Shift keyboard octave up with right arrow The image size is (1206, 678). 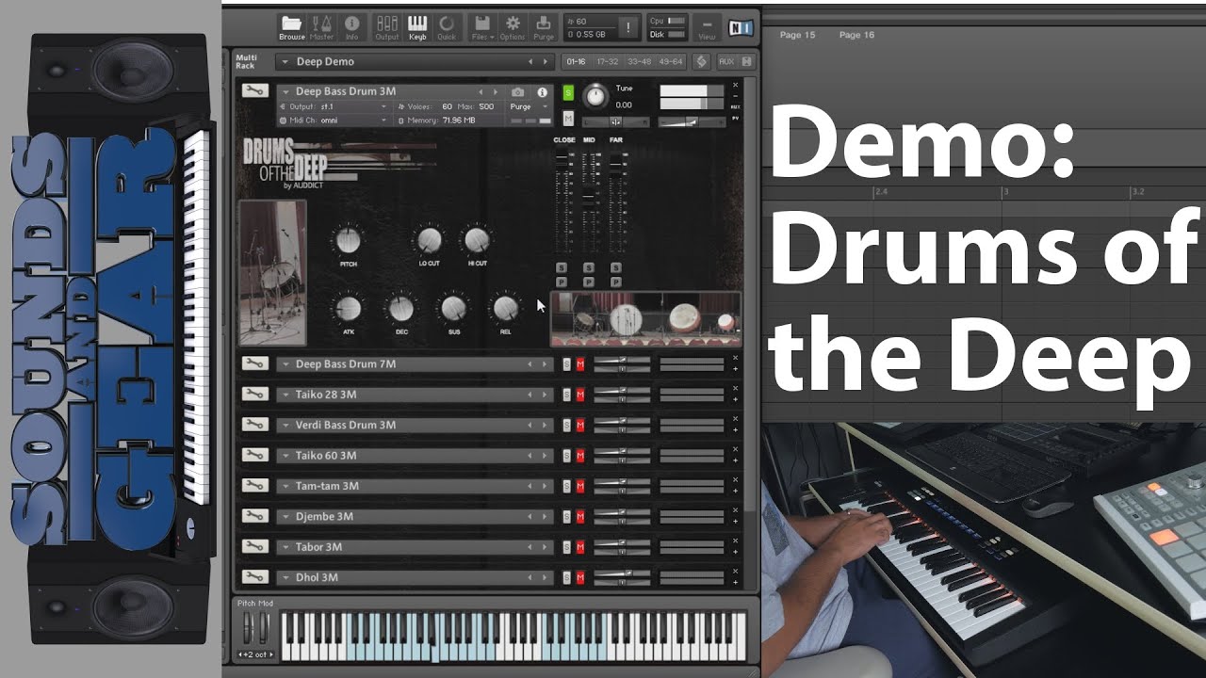(x=272, y=654)
